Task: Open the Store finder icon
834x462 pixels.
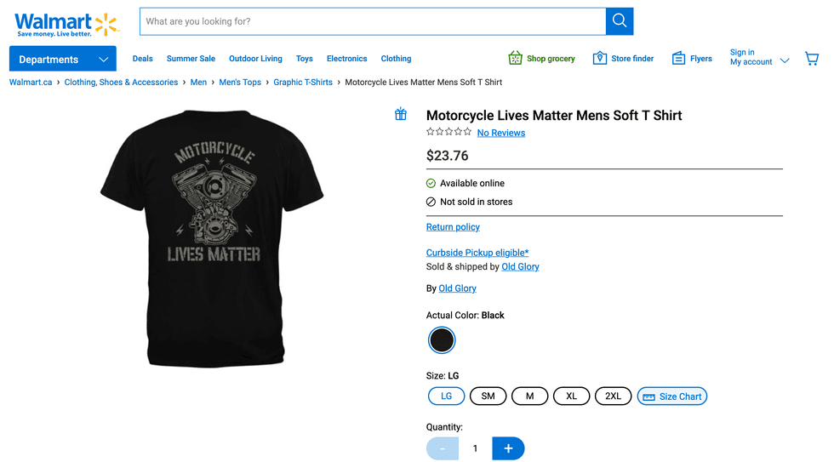Action: 599,58
